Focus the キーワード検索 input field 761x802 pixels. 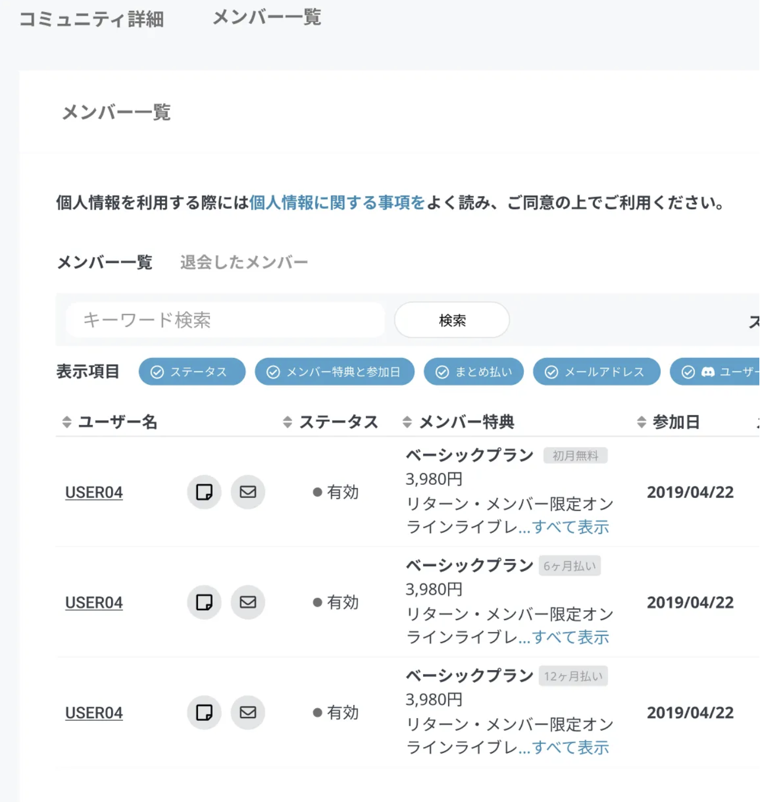point(226,320)
